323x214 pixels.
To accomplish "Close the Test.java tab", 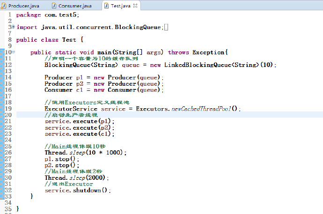I will click(x=135, y=6).
